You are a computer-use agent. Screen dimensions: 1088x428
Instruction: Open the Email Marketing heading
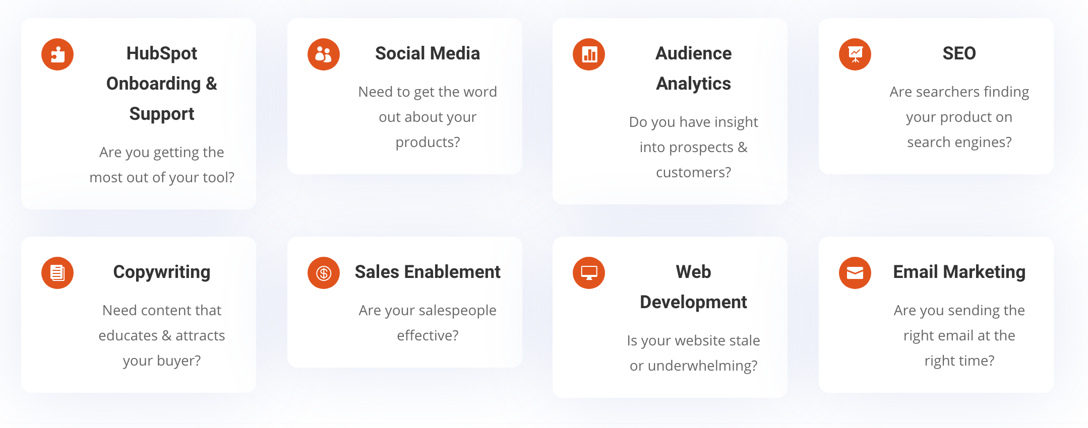[959, 272]
